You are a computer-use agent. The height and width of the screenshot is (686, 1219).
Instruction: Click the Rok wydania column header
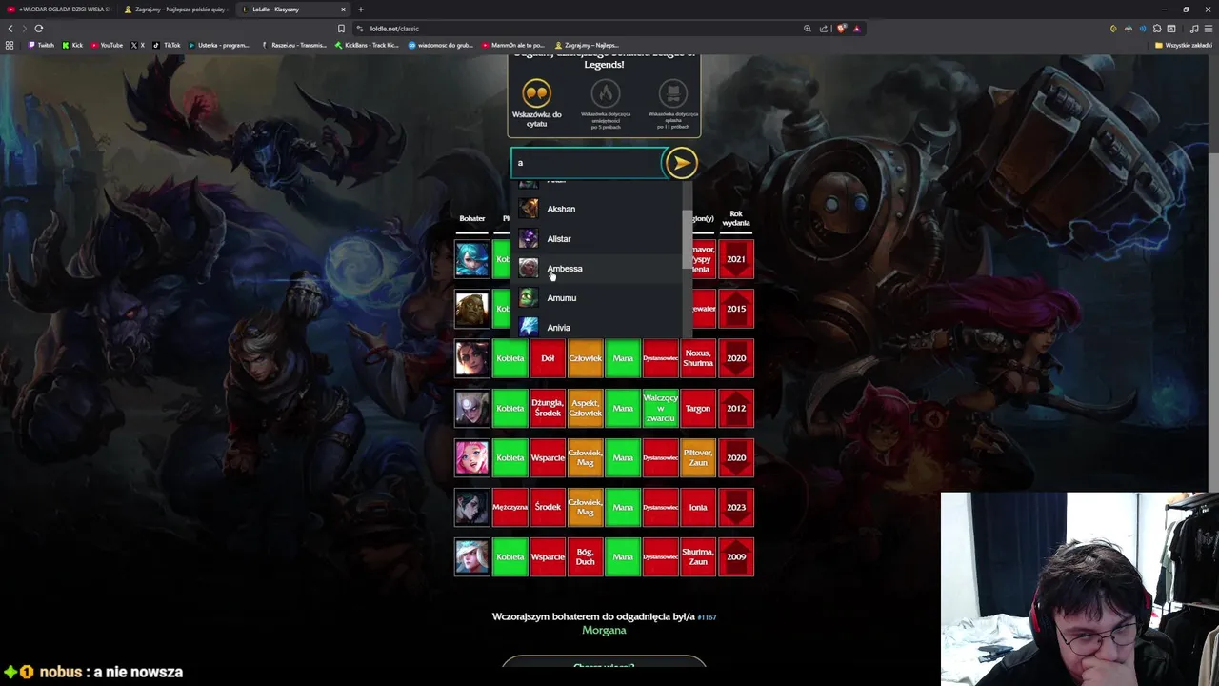tap(736, 219)
